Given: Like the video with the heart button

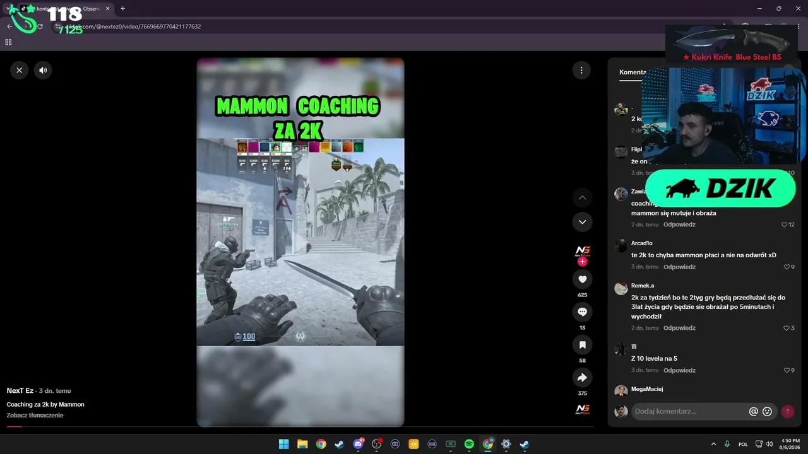Looking at the screenshot, I should (582, 279).
